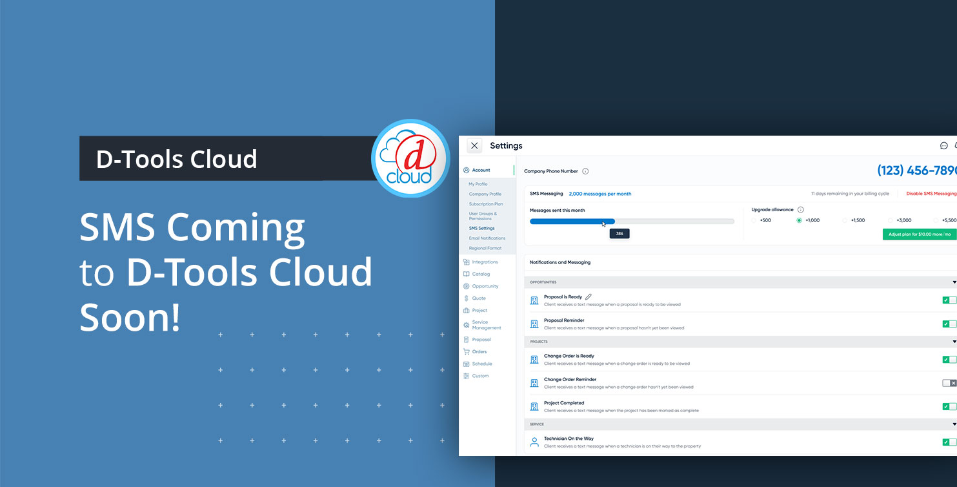Click the Custom sliders icon
957x487 pixels.
click(467, 376)
